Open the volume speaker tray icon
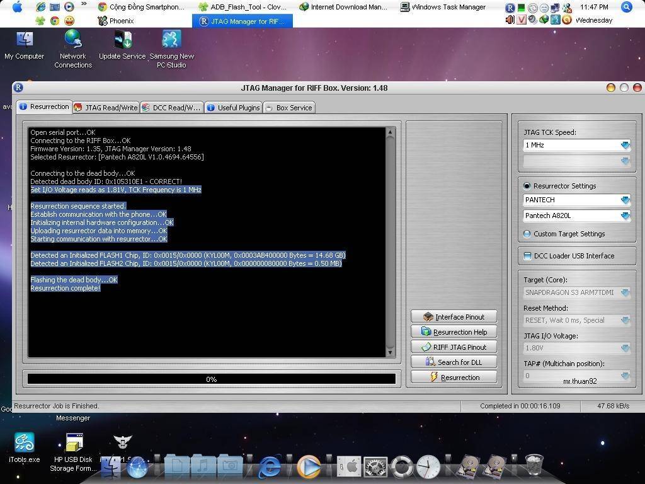The height and width of the screenshot is (484, 645). point(510,20)
